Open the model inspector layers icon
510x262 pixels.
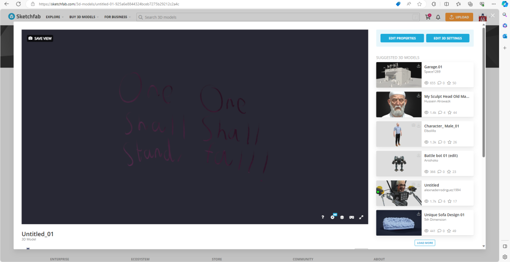[342, 217]
